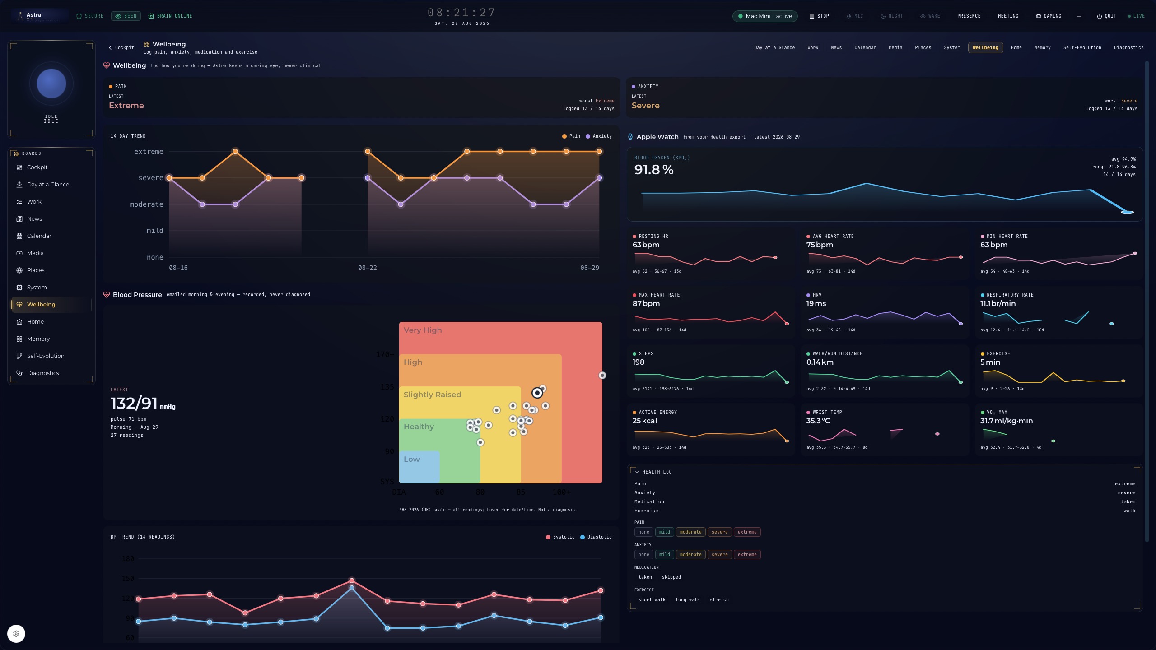Toggle PRESENCE mode
1156x650 pixels.
point(969,16)
